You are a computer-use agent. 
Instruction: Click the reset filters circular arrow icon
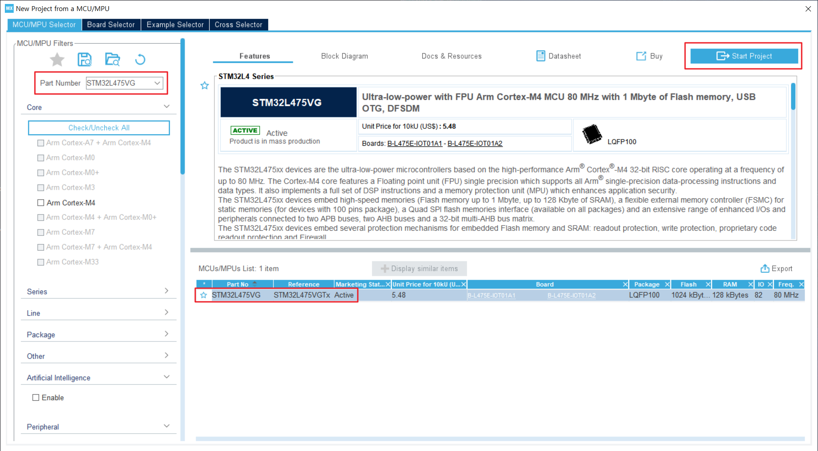coord(140,59)
